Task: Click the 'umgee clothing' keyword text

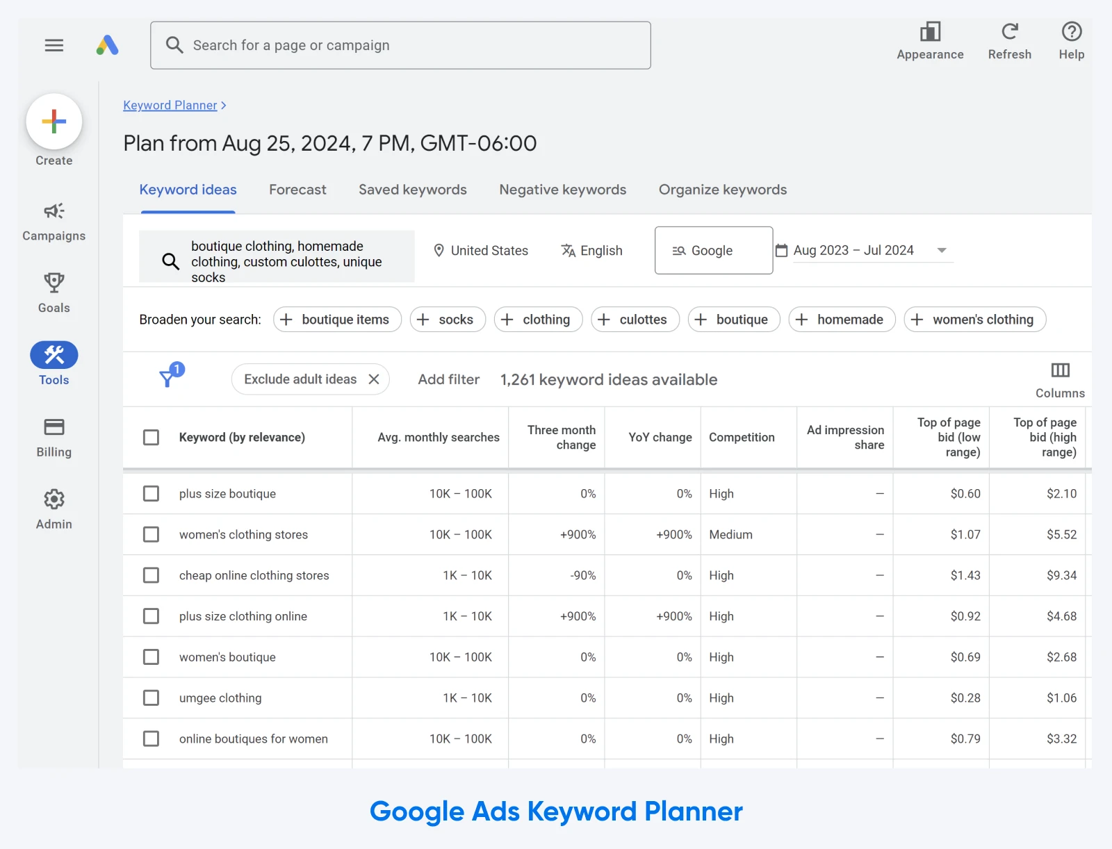Action: [x=220, y=698]
